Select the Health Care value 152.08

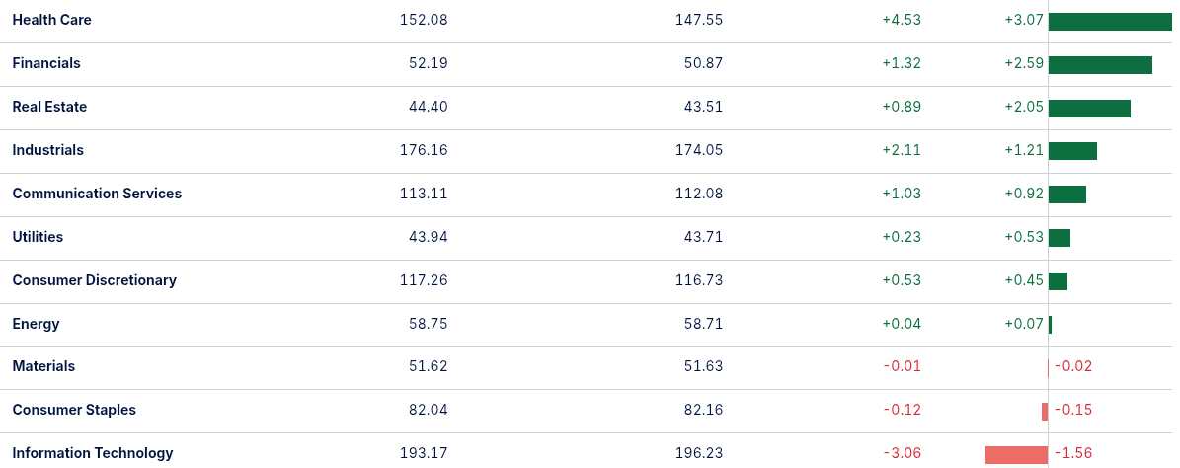click(x=424, y=20)
